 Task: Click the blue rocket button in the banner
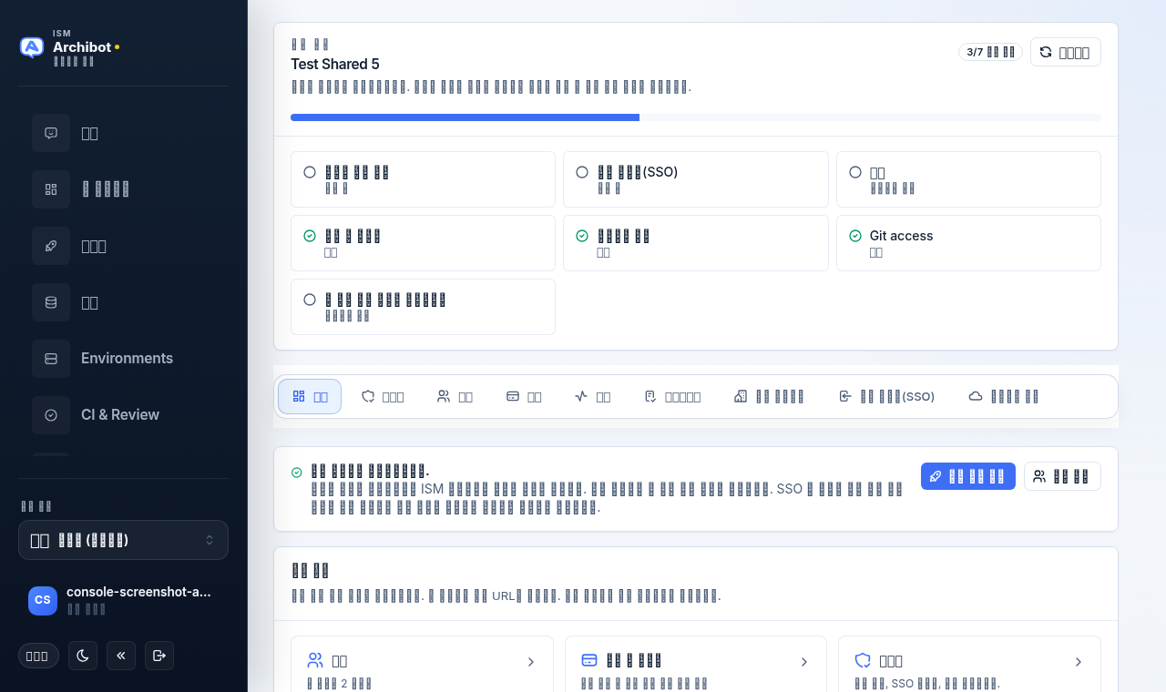tap(968, 476)
